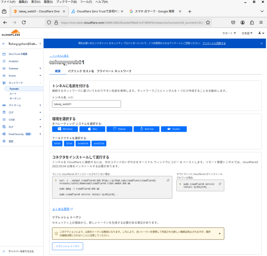Open a new browser tab

coord(190,11)
